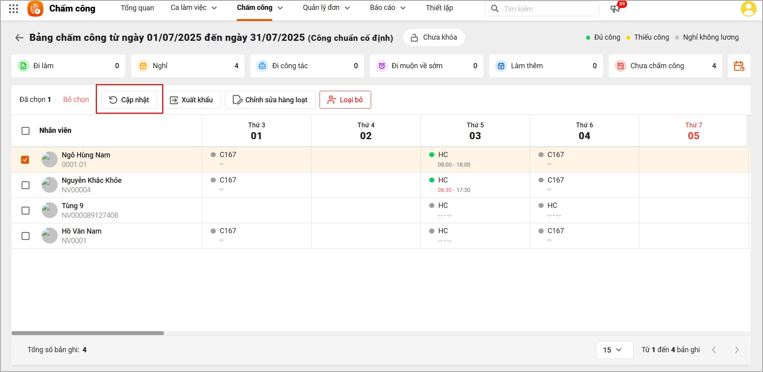Uncheck the Ngô Hùng Nam checkbox

click(x=25, y=160)
